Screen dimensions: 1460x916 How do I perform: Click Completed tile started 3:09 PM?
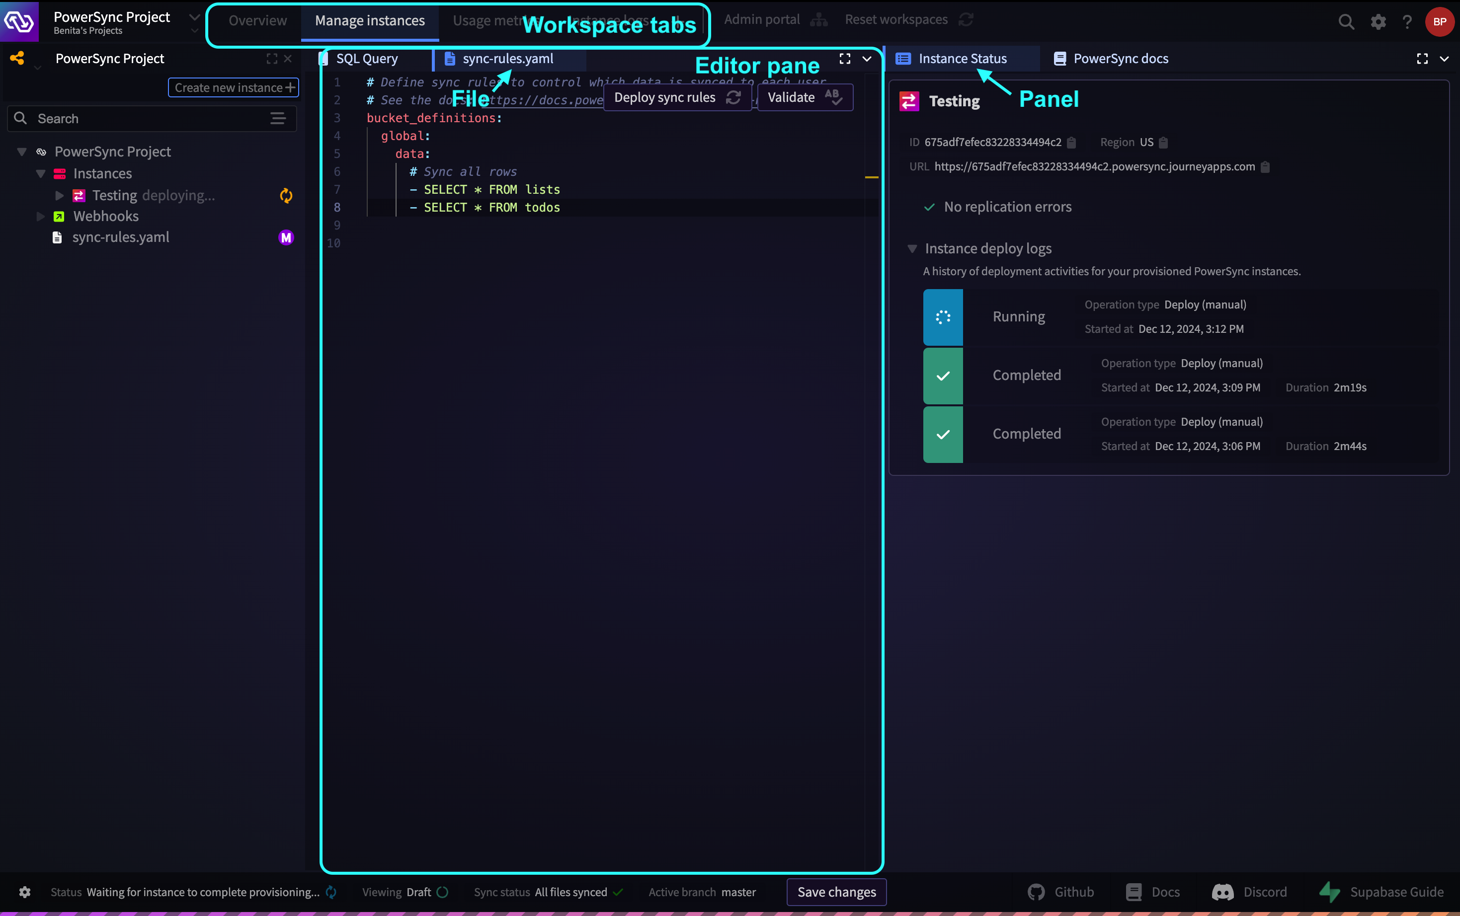pos(943,376)
